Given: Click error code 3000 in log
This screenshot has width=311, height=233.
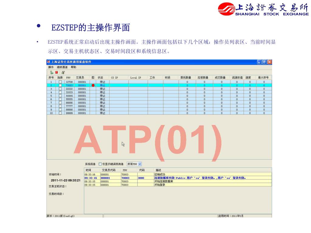Looking at the screenshot, I should 141,178.
